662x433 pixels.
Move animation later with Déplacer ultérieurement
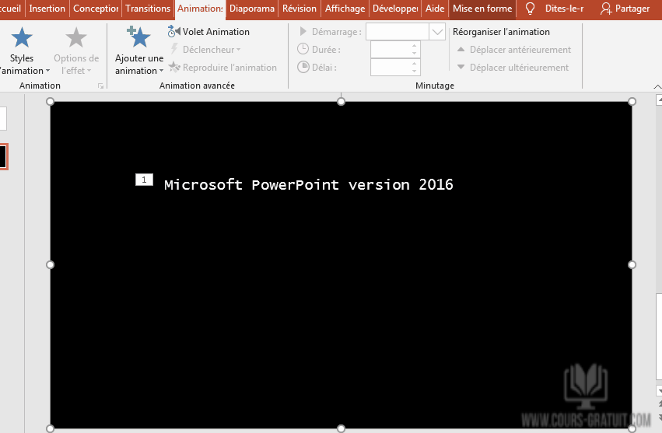point(513,68)
